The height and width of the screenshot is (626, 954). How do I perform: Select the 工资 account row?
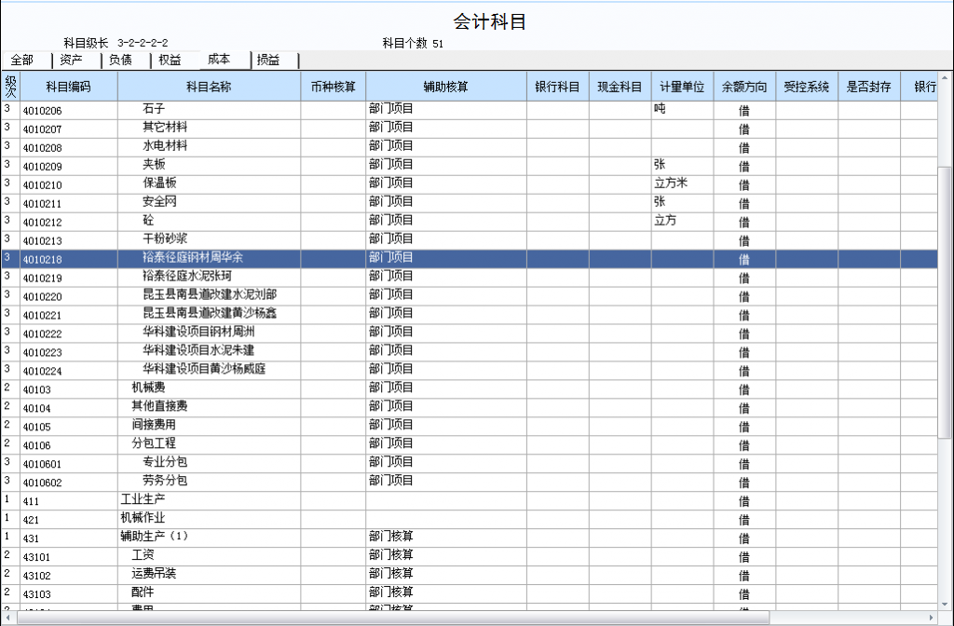[470, 557]
